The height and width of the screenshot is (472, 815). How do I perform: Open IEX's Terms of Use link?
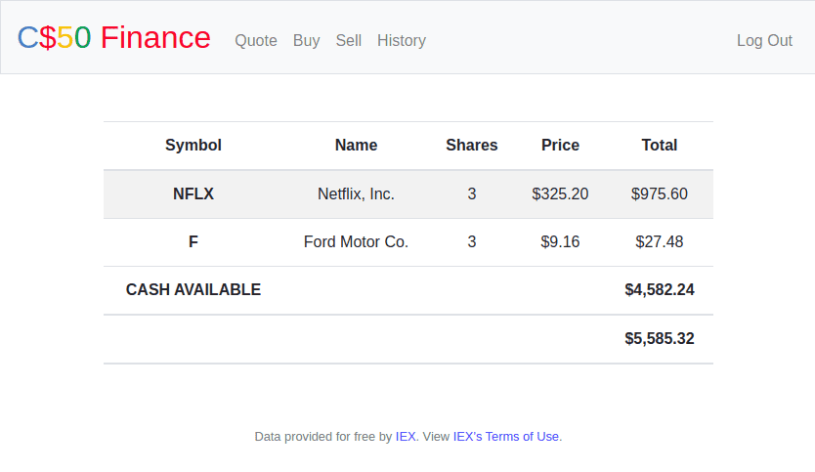[506, 437]
